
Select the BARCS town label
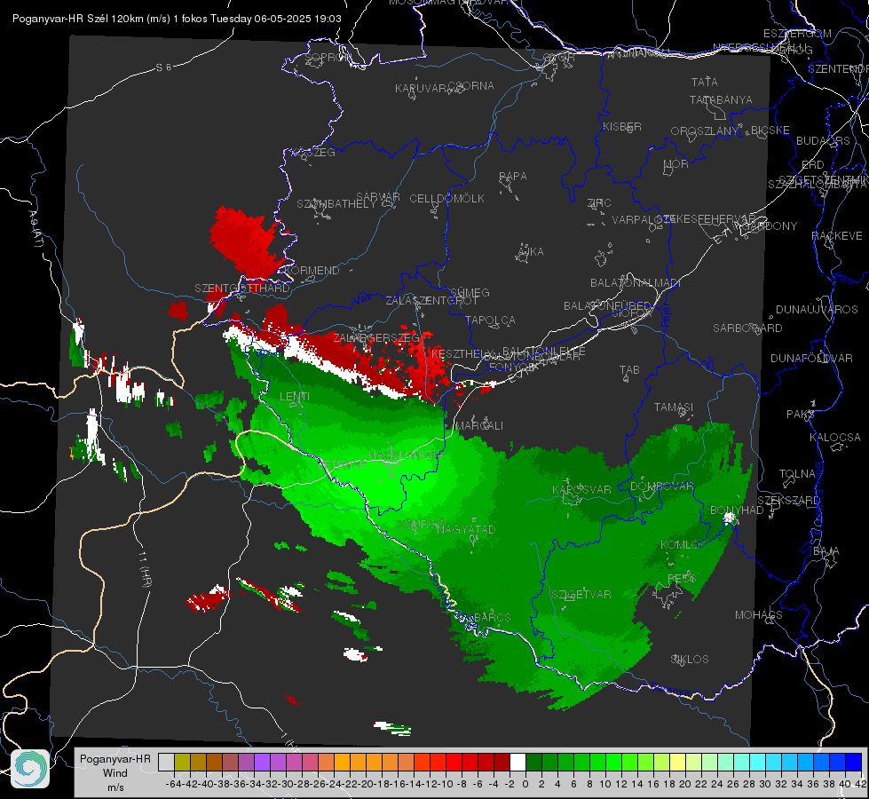tap(493, 617)
